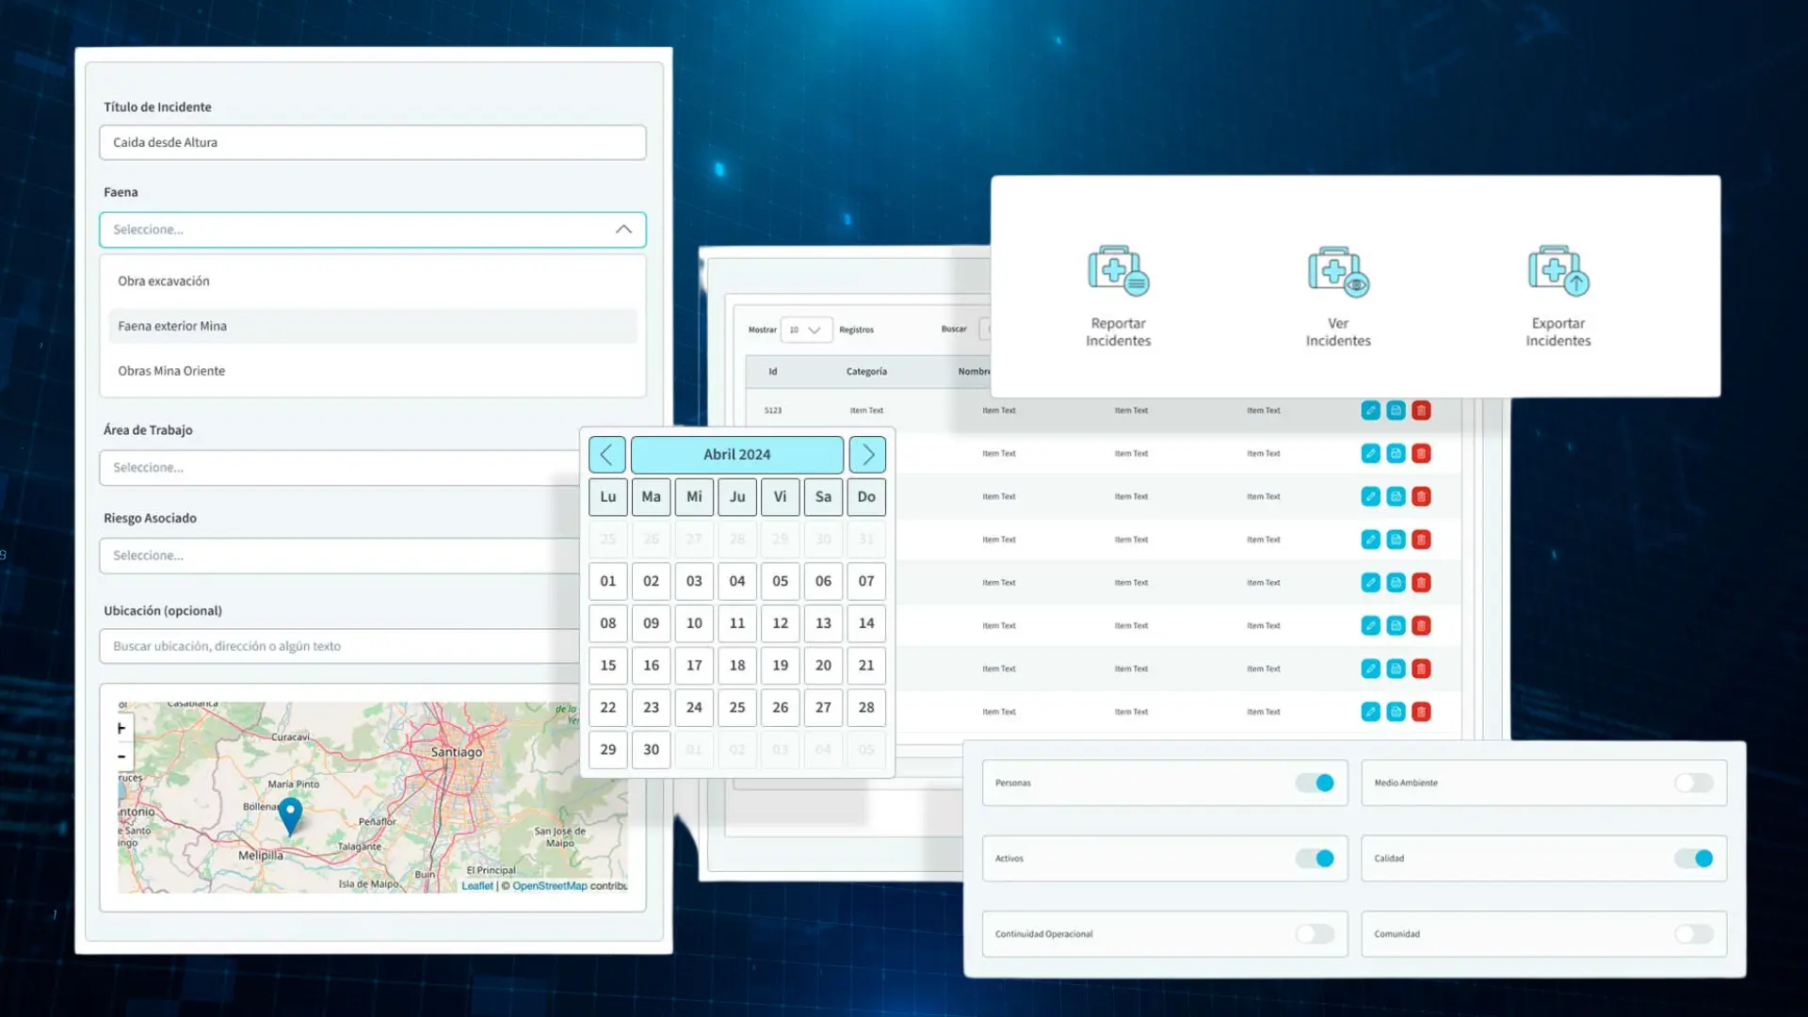Zoom out on the map with minus control
1808x1017 pixels.
[121, 756]
